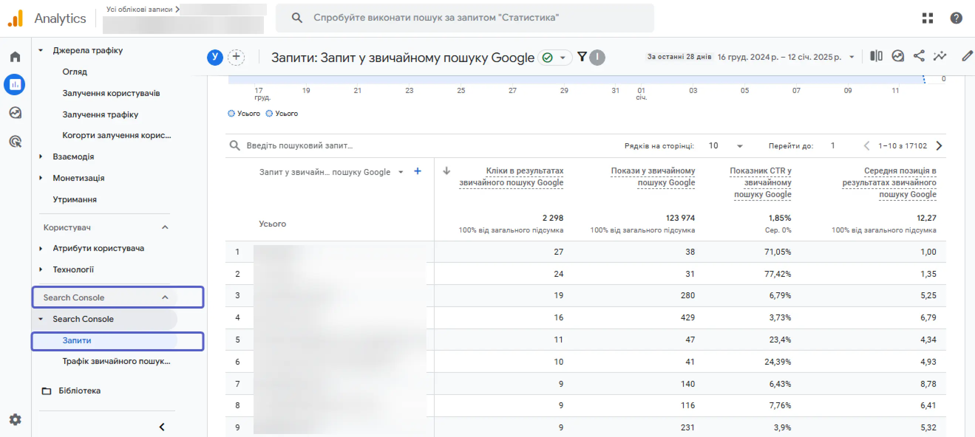Click the magnifier icon in top search bar

[297, 17]
